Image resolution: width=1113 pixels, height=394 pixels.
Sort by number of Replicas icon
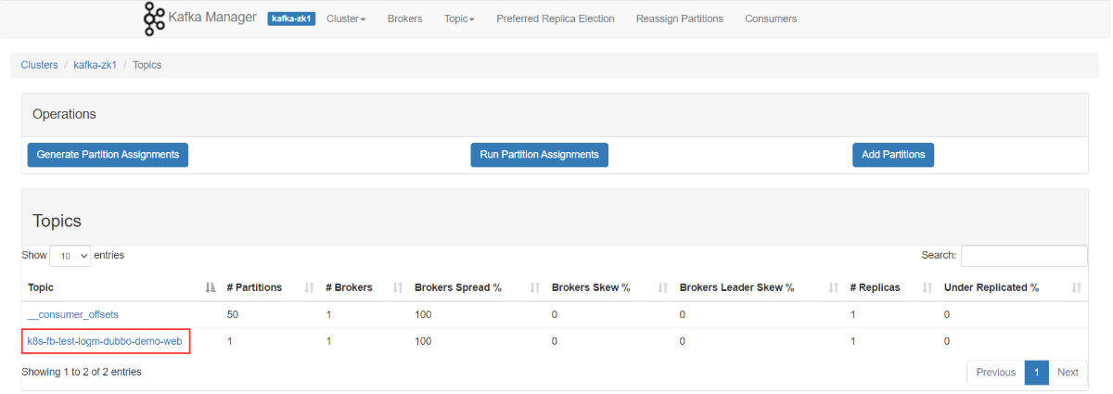tap(927, 288)
